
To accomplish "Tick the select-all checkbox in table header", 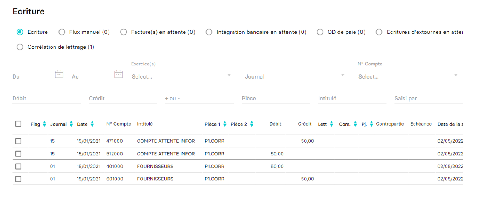I will (18, 124).
